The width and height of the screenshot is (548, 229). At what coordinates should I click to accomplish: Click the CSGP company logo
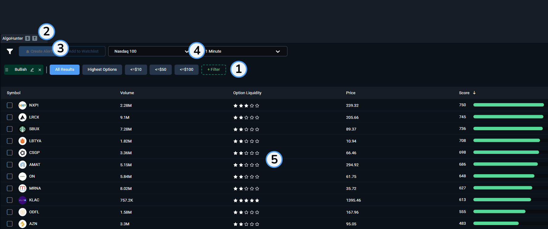point(23,153)
